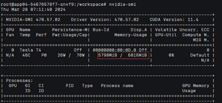
Task: Click the 0% GPU-Util value
Action: 171,55
